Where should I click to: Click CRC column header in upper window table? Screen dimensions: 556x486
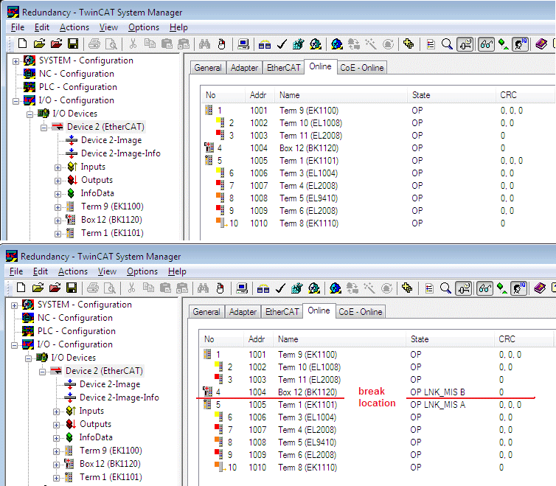coord(525,95)
